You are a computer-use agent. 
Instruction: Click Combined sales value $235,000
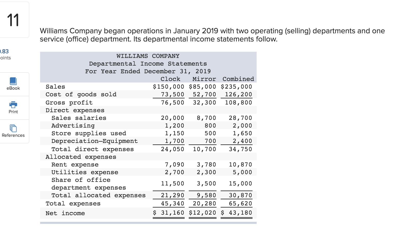[x=236, y=87]
